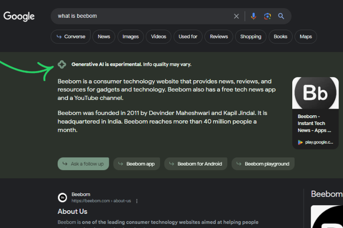Start voice search with microphone icon
Viewport: 343px width, 228px height.
pos(253,16)
